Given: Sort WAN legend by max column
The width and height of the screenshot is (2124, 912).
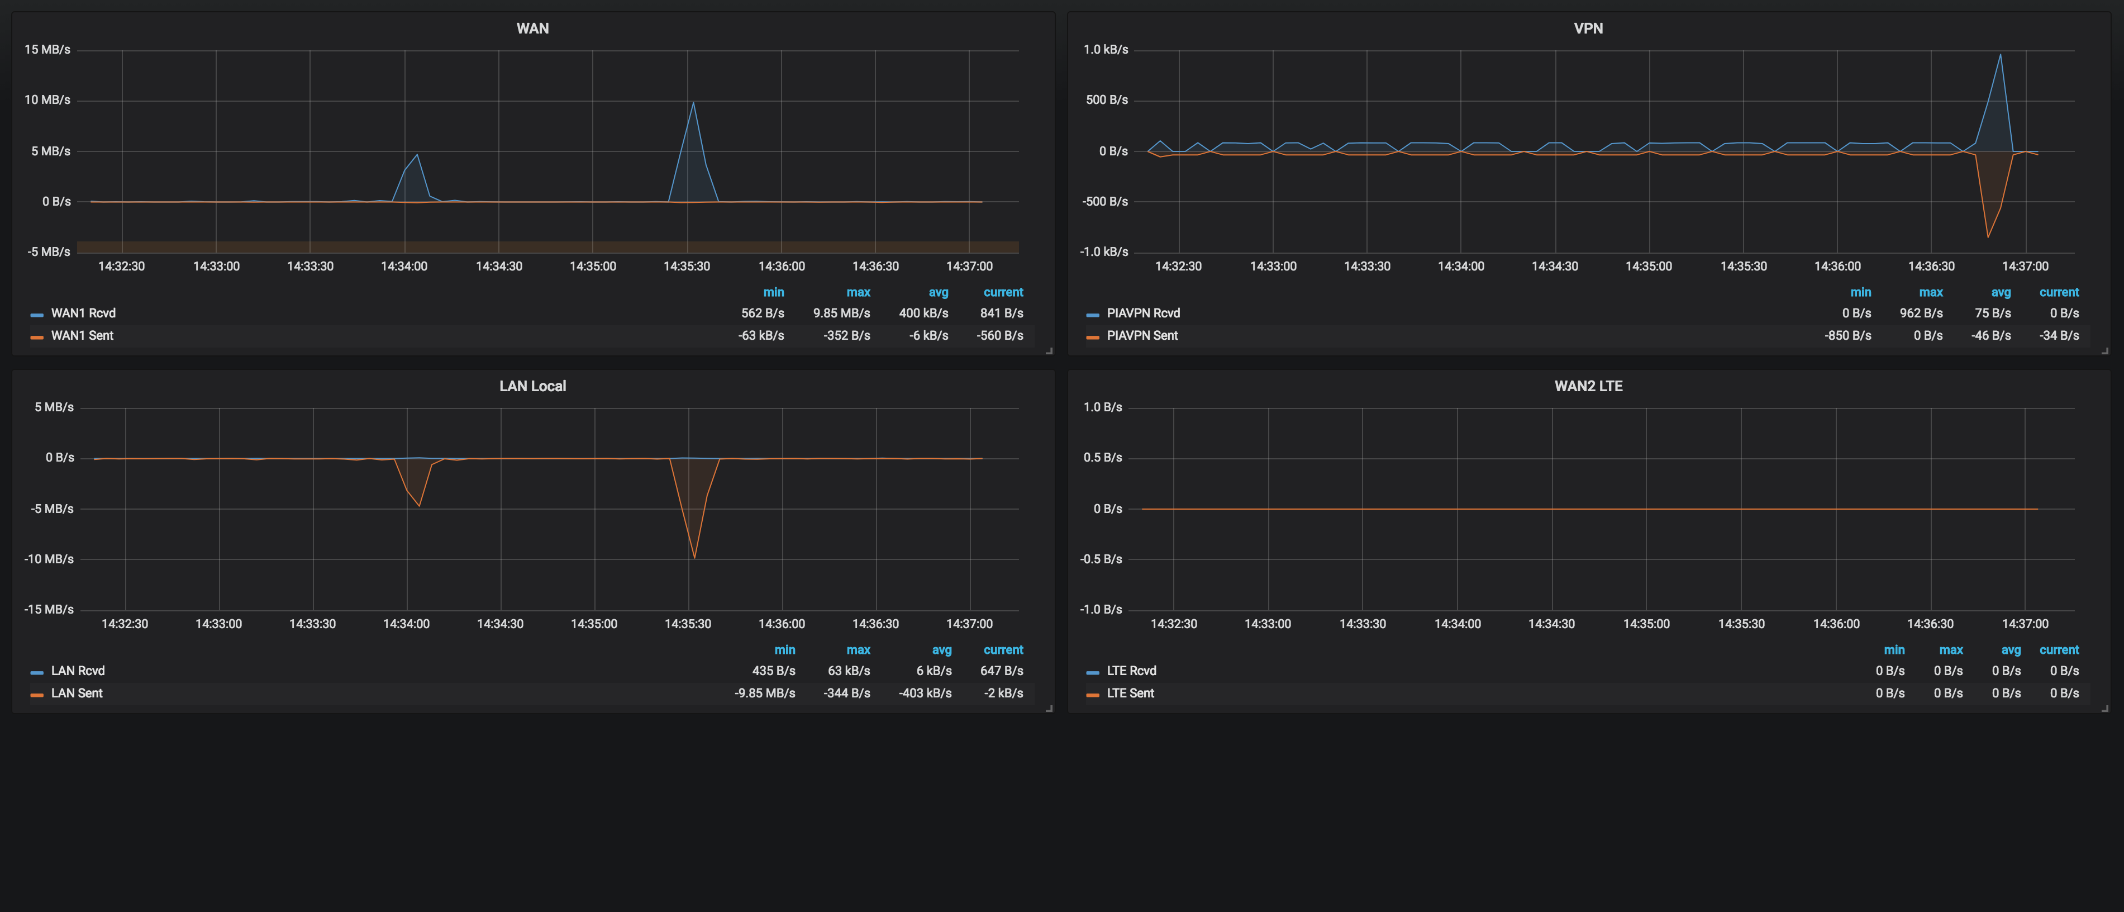Looking at the screenshot, I should (x=858, y=293).
